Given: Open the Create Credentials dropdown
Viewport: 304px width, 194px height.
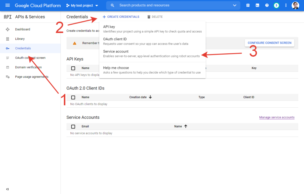Looking at the screenshot, I should [121, 17].
